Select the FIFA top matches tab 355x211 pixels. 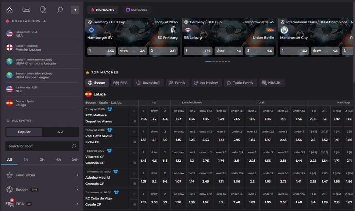tap(121, 83)
